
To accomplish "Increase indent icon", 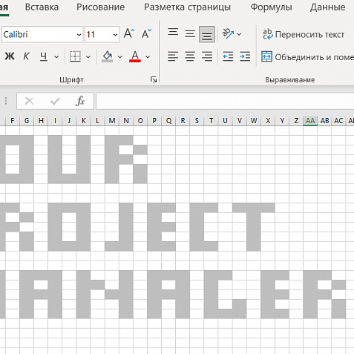I will tap(245, 56).
